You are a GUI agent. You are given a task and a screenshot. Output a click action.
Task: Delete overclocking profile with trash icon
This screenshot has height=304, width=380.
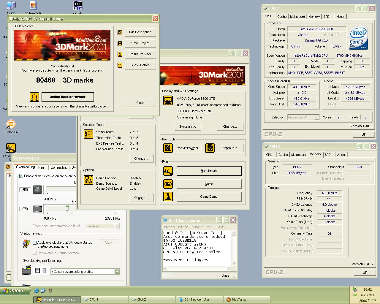[45, 270]
